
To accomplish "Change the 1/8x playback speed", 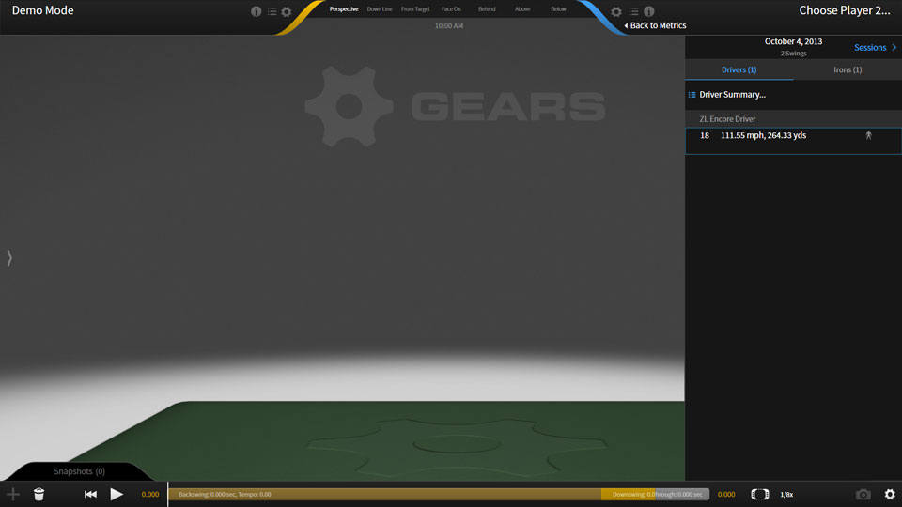I will (x=786, y=495).
